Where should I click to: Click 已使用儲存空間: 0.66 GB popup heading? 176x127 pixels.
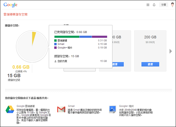click(x=70, y=32)
